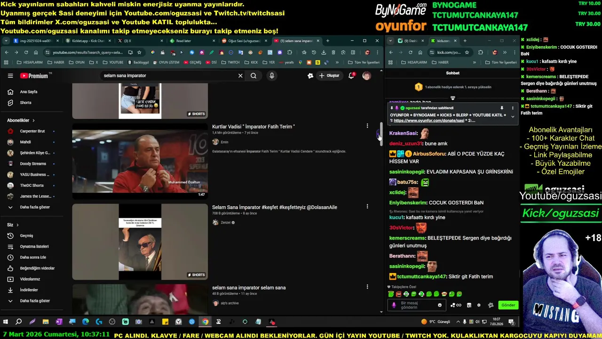The height and width of the screenshot is (339, 602).
Task: Expand the Siz section header
Action: 13,225
